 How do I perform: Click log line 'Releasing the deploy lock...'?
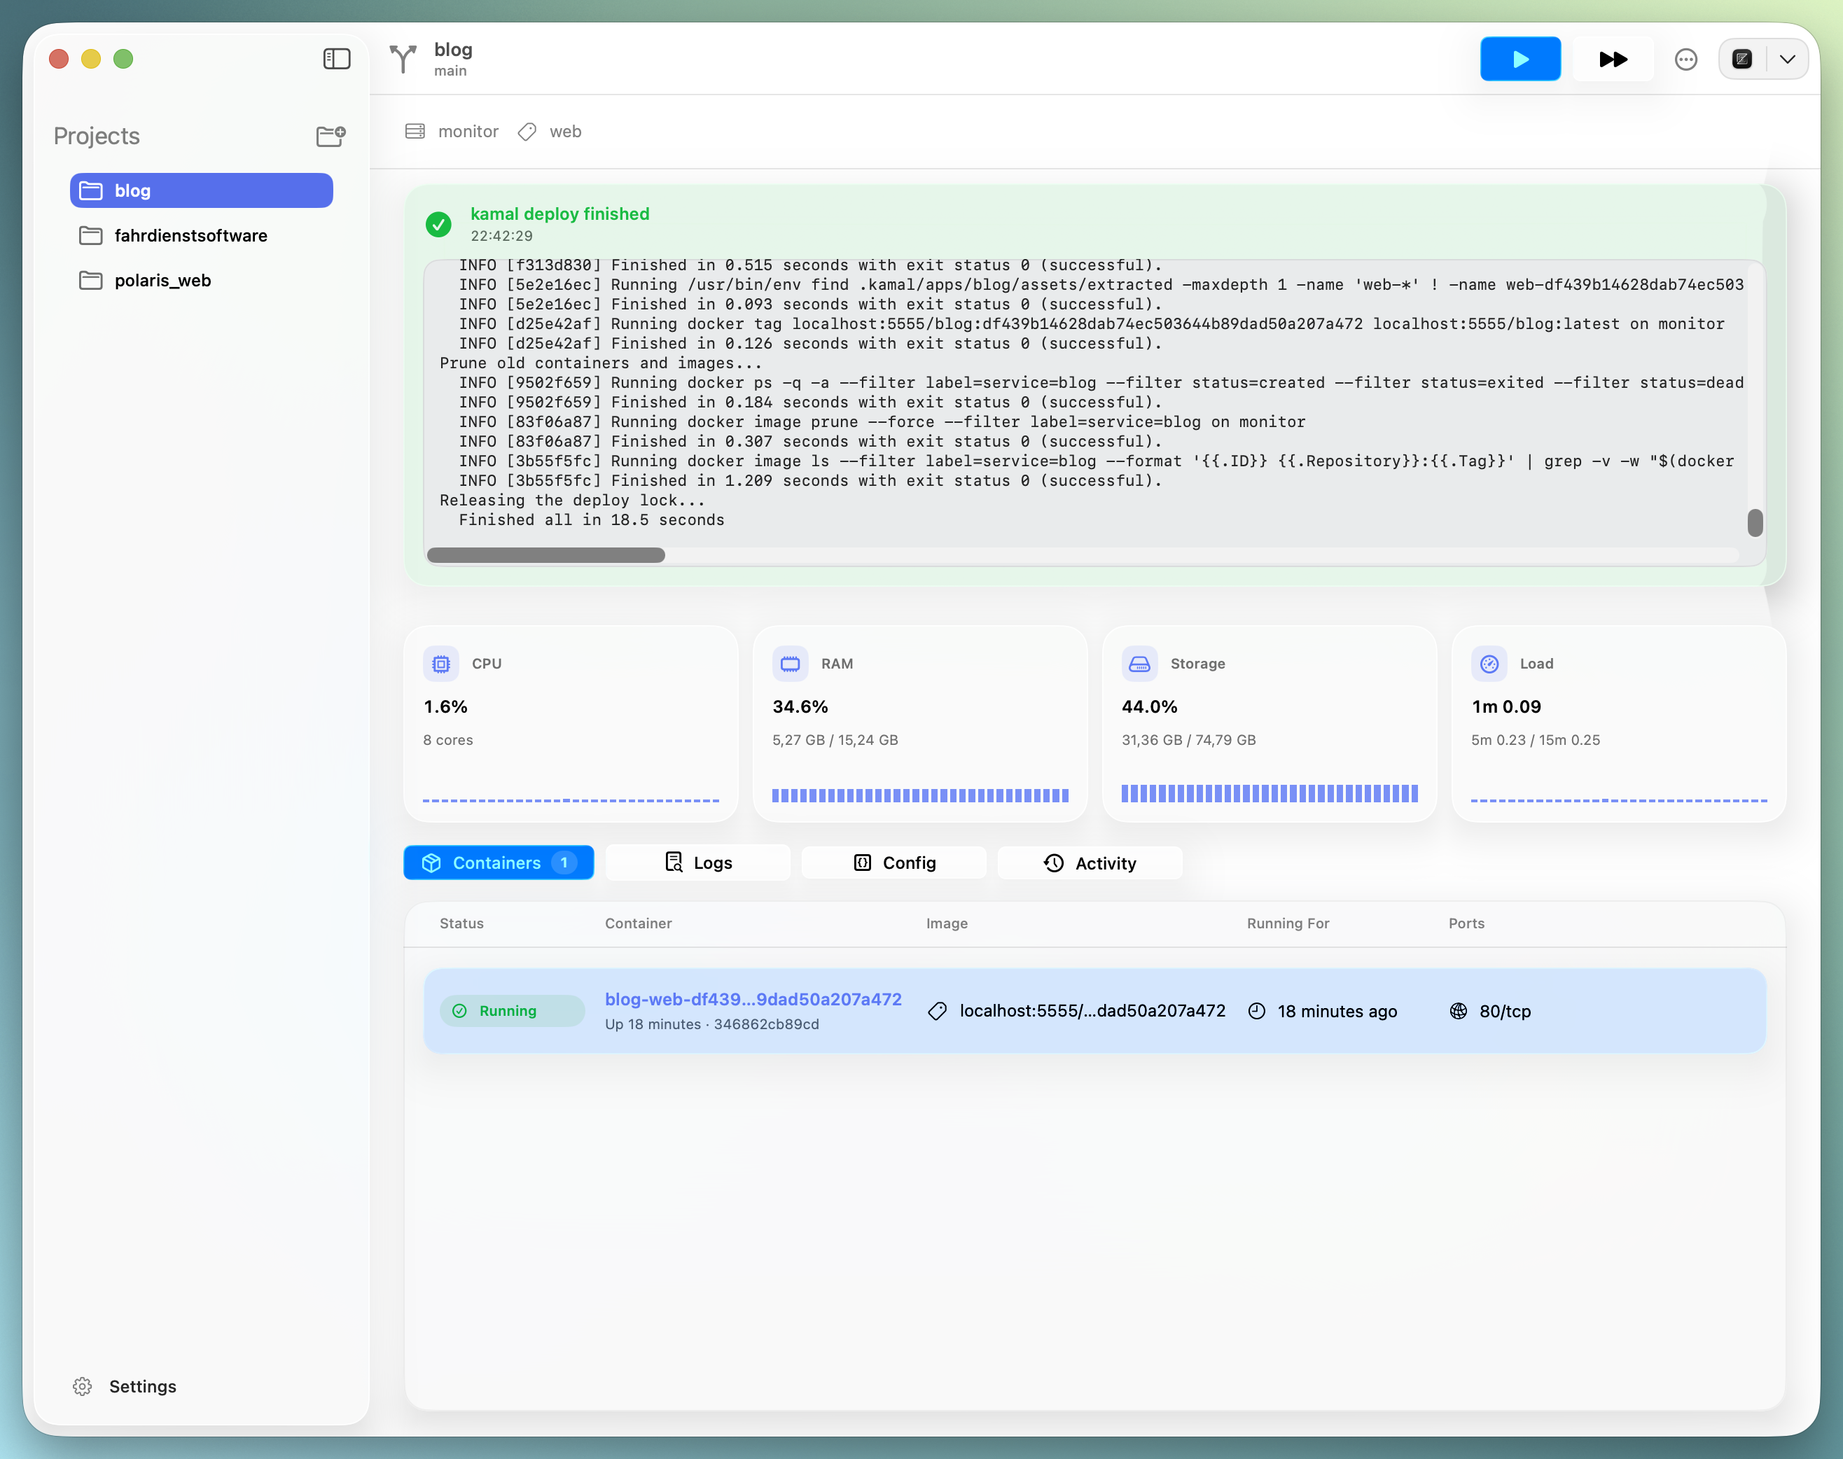point(573,500)
